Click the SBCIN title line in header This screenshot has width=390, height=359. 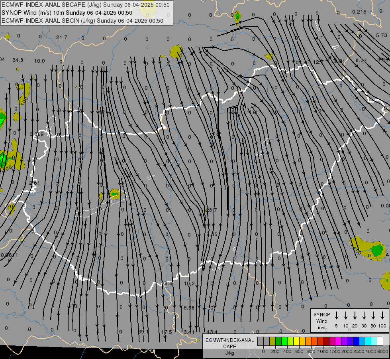tap(82, 21)
